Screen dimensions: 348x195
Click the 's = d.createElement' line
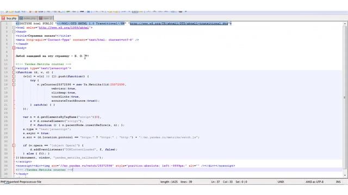[x=57, y=121]
